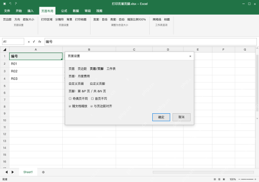The height and width of the screenshot is (182, 259).
Task: Switch to the 插入 ribbon tab
Action: click(x=30, y=11)
